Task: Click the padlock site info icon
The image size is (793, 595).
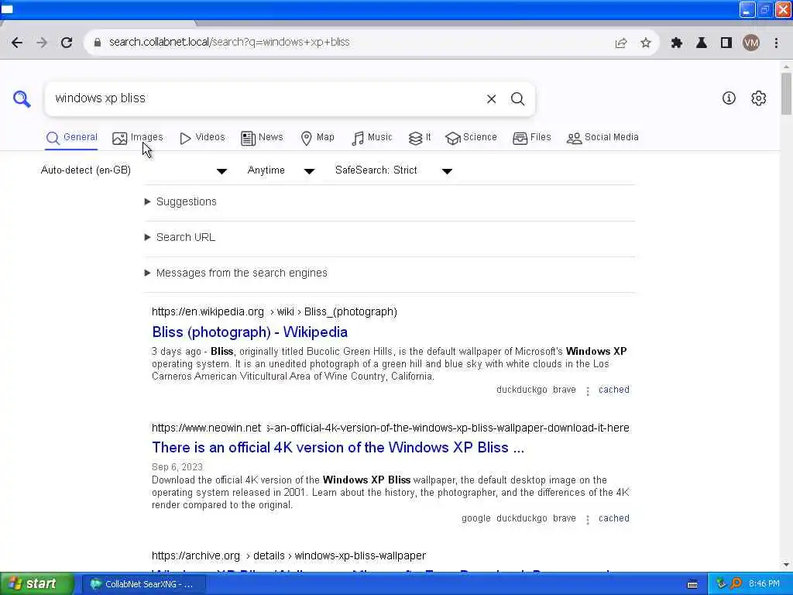Action: [98, 43]
